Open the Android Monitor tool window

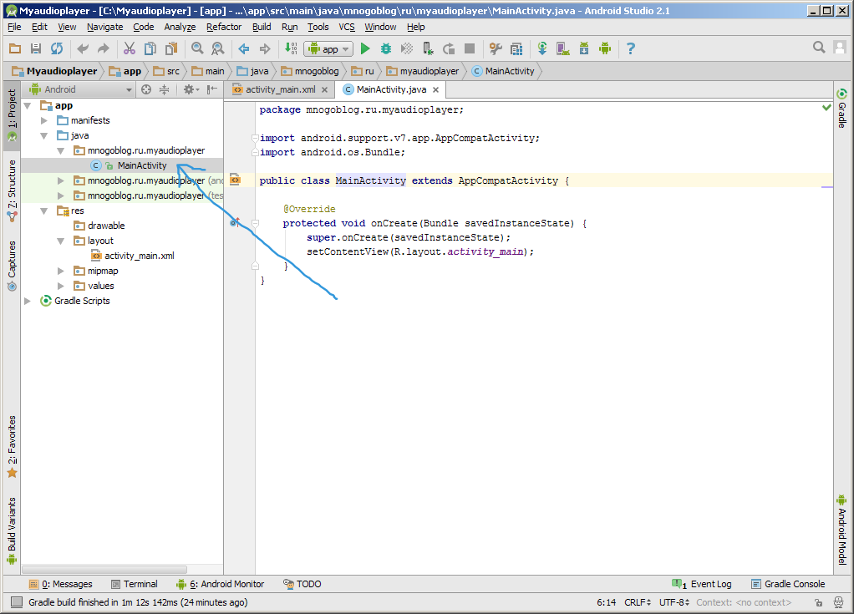coord(226,584)
